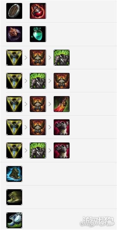
Task: Select the Knight's Vow icon in fourth build row
Action: click(x=62, y=127)
